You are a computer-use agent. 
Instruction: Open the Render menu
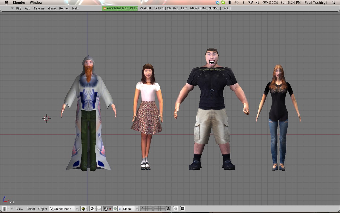click(64, 8)
